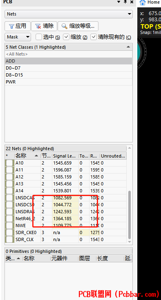The width and height of the screenshot is (161, 300).
Task: Sort primitives by 图层 column header
Action: point(87,259)
